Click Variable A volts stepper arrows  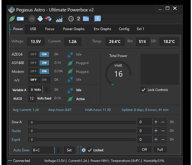(x=46, y=90)
